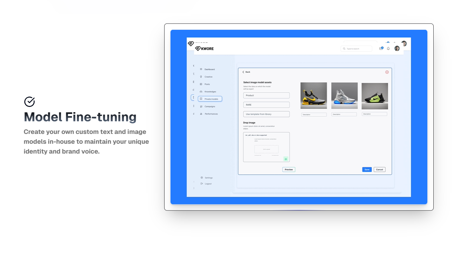Click the Logout icon

click(x=202, y=183)
